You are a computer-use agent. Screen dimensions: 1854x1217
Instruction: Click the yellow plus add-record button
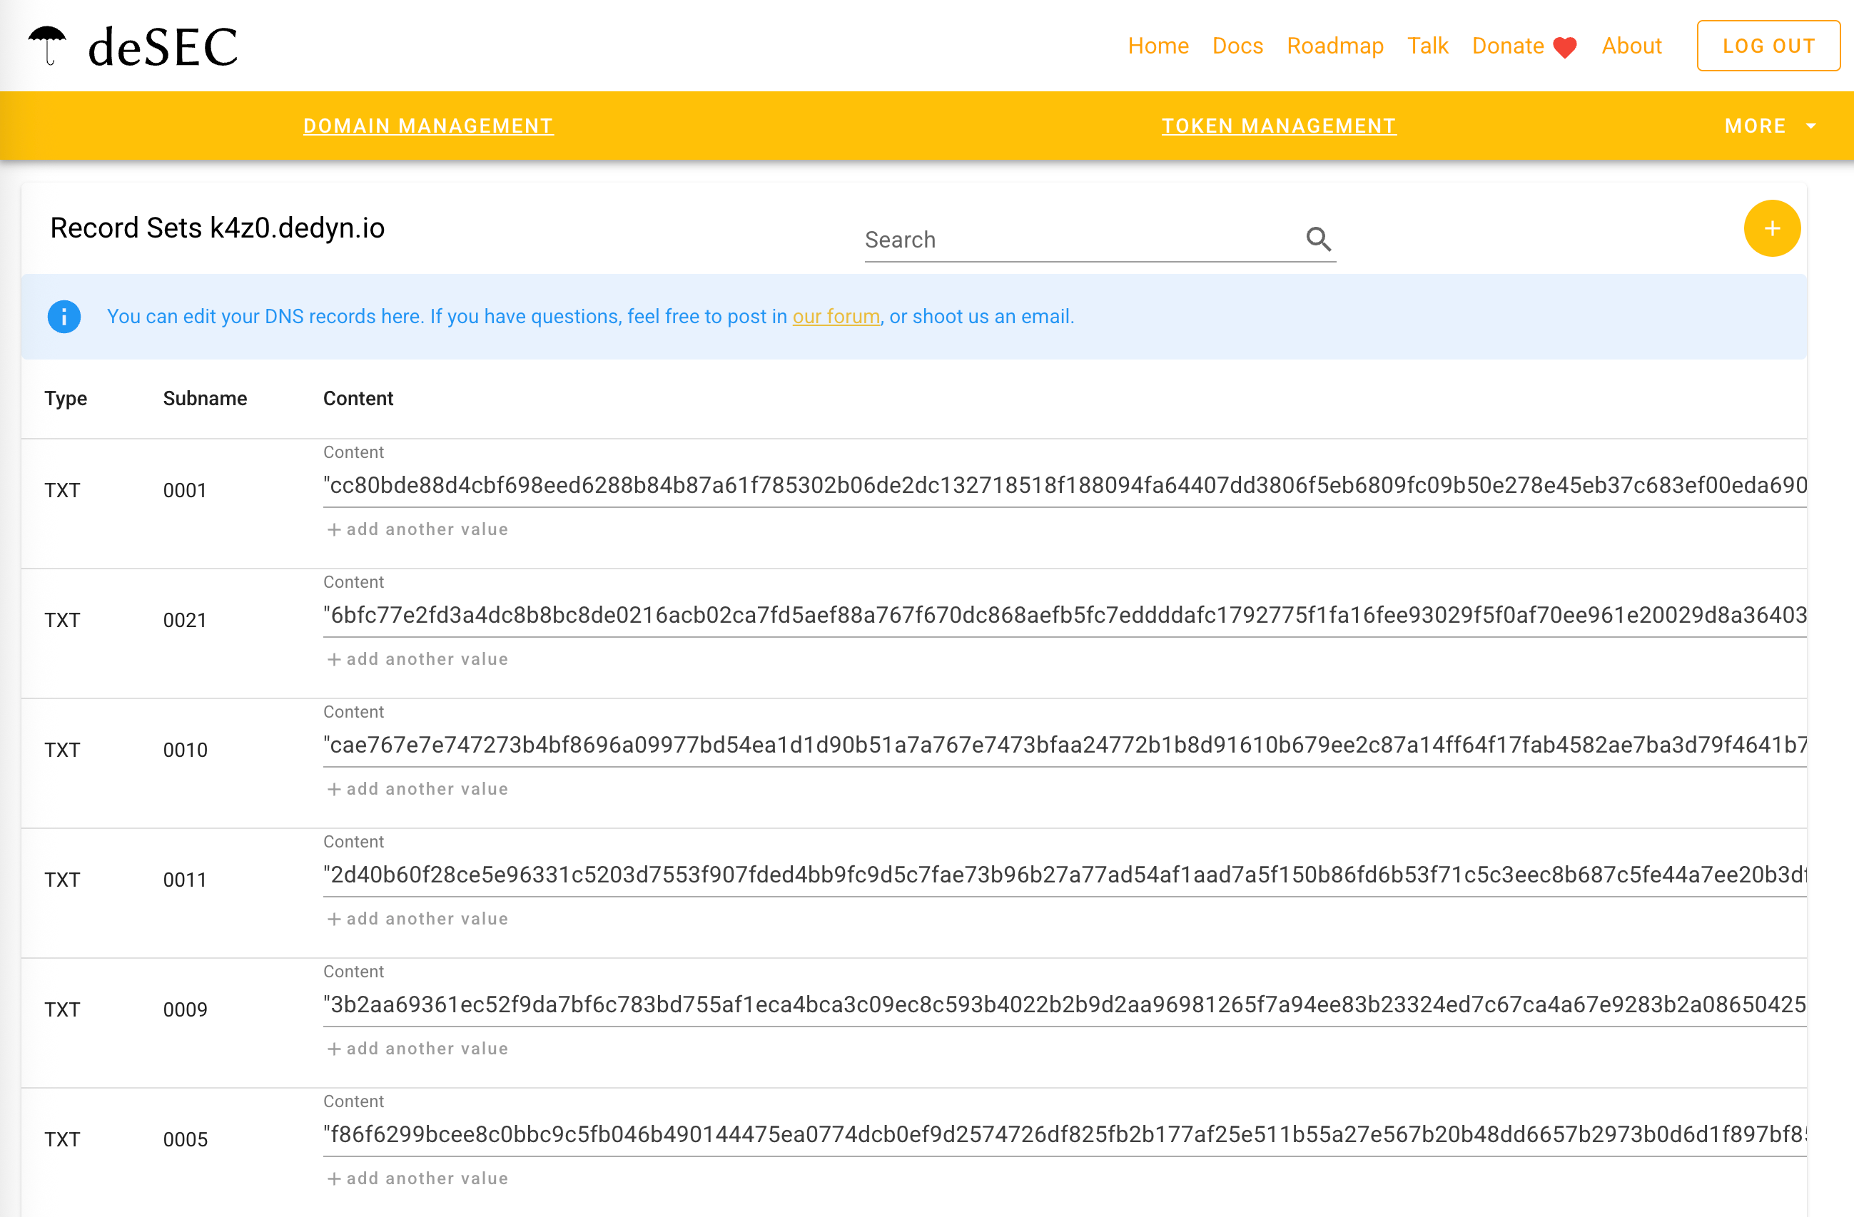[x=1771, y=228]
